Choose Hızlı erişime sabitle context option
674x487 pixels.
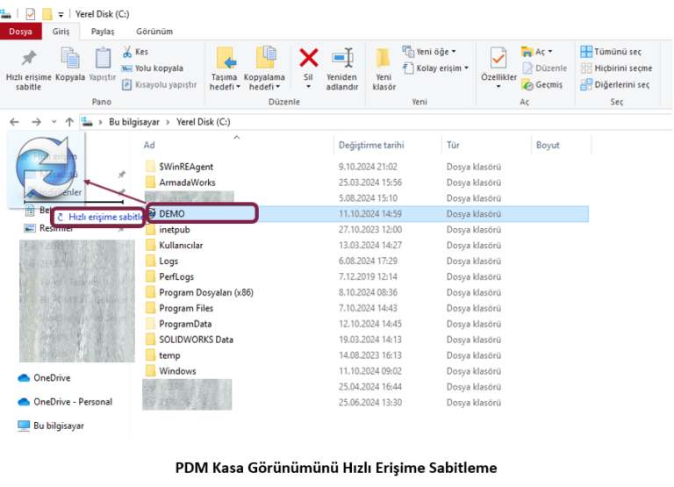[98, 217]
